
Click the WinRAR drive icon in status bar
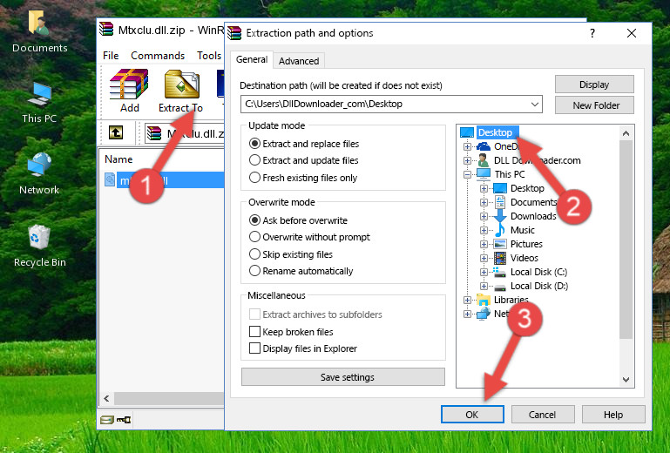pyautogui.click(x=107, y=420)
